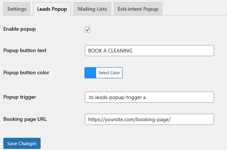227x150 pixels.
Task: Click the word CLEANING in the text field
Action: pos(119,51)
